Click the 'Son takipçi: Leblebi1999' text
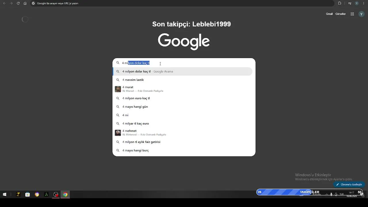Viewport: 368px width, 207px height. pyautogui.click(x=191, y=24)
